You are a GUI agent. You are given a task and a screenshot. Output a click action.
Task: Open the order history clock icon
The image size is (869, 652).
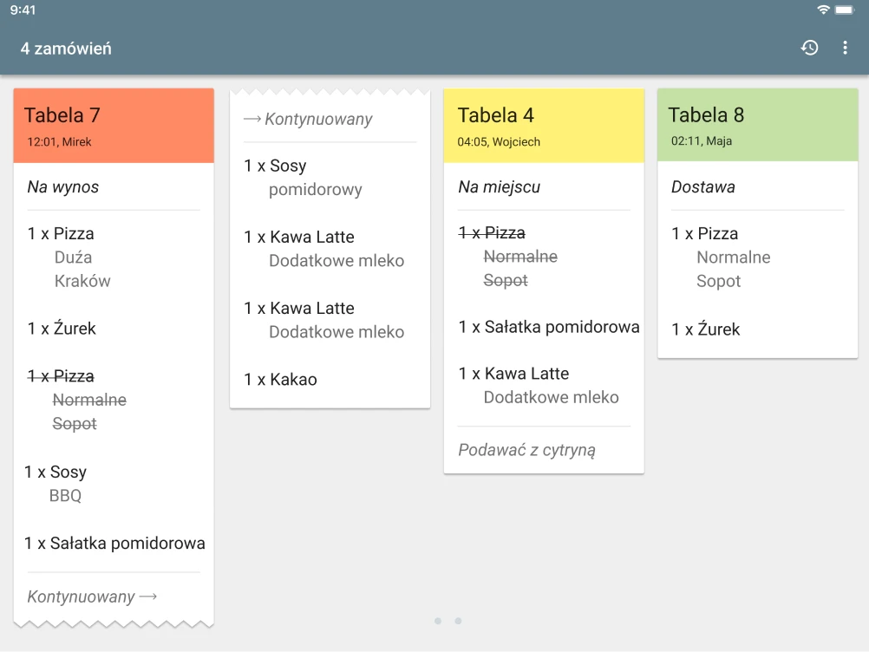809,48
